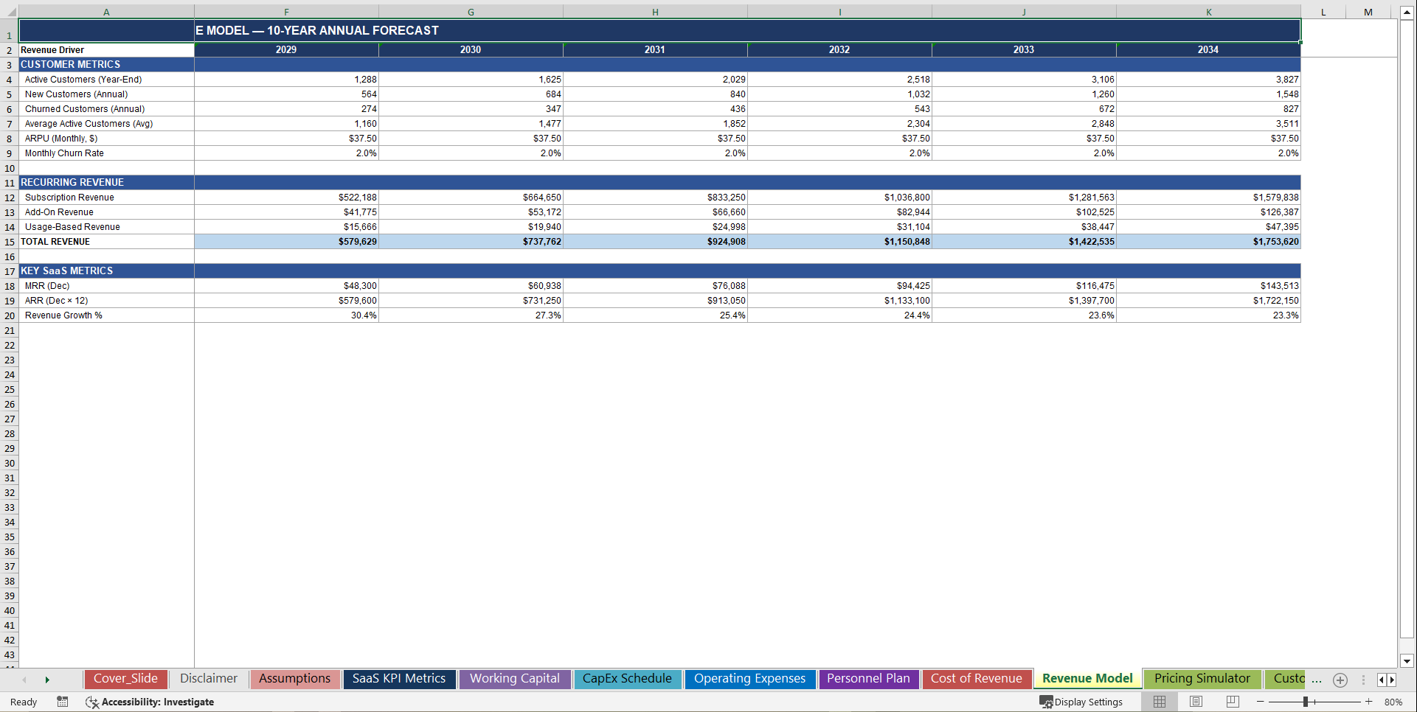1417x712 pixels.
Task: Switch to the Assumptions sheet tab
Action: 294,679
